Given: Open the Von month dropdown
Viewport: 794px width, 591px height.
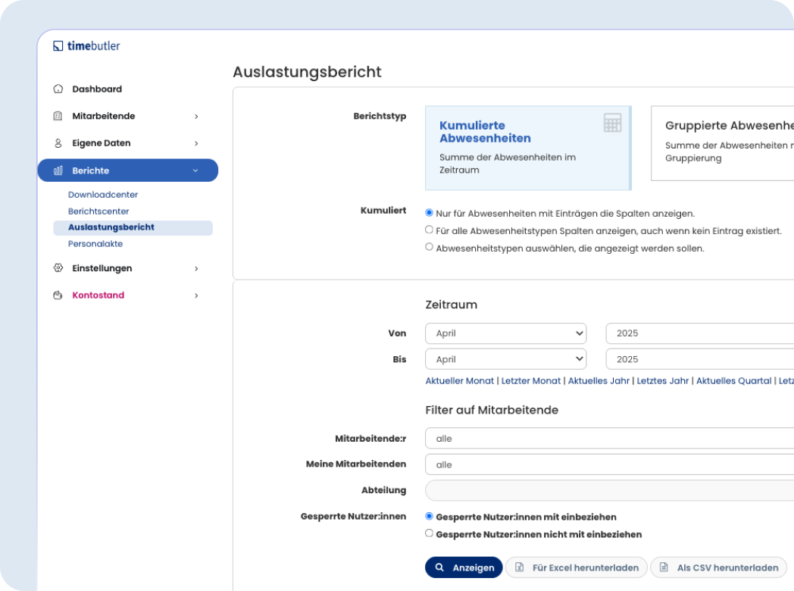Looking at the screenshot, I should coord(505,333).
